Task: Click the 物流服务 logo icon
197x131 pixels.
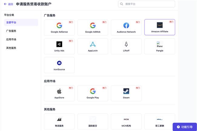Action: pyautogui.click(x=59, y=119)
